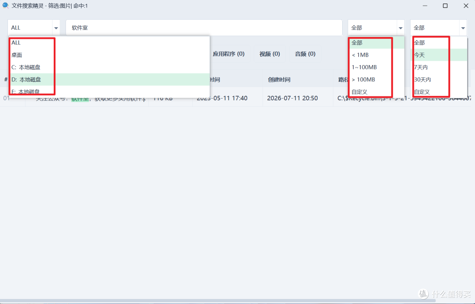The width and height of the screenshot is (475, 304).
Task: Click the 文件搜索精灵 magnifier app icon
Action: tap(5, 5)
